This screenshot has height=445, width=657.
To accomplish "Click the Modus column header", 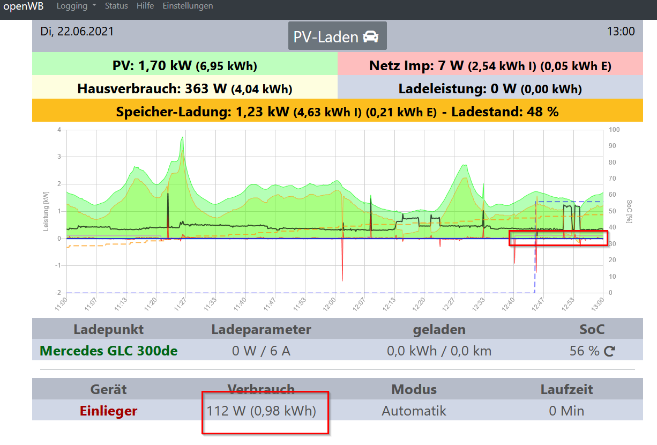I will (414, 389).
